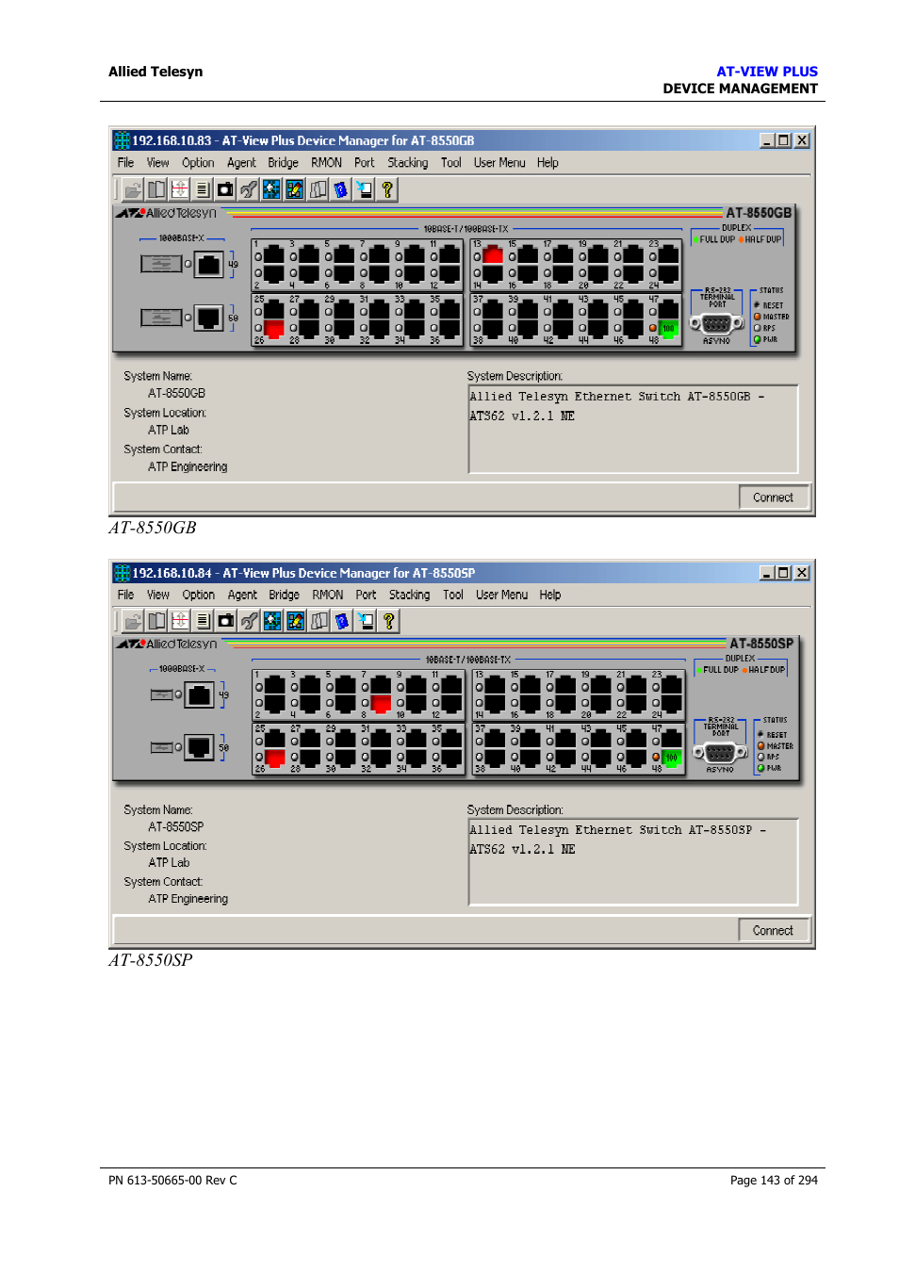This screenshot has height=1273, width=899.
Task: Click the text list icon in AT-8550GB toolbar
Action: click(203, 189)
